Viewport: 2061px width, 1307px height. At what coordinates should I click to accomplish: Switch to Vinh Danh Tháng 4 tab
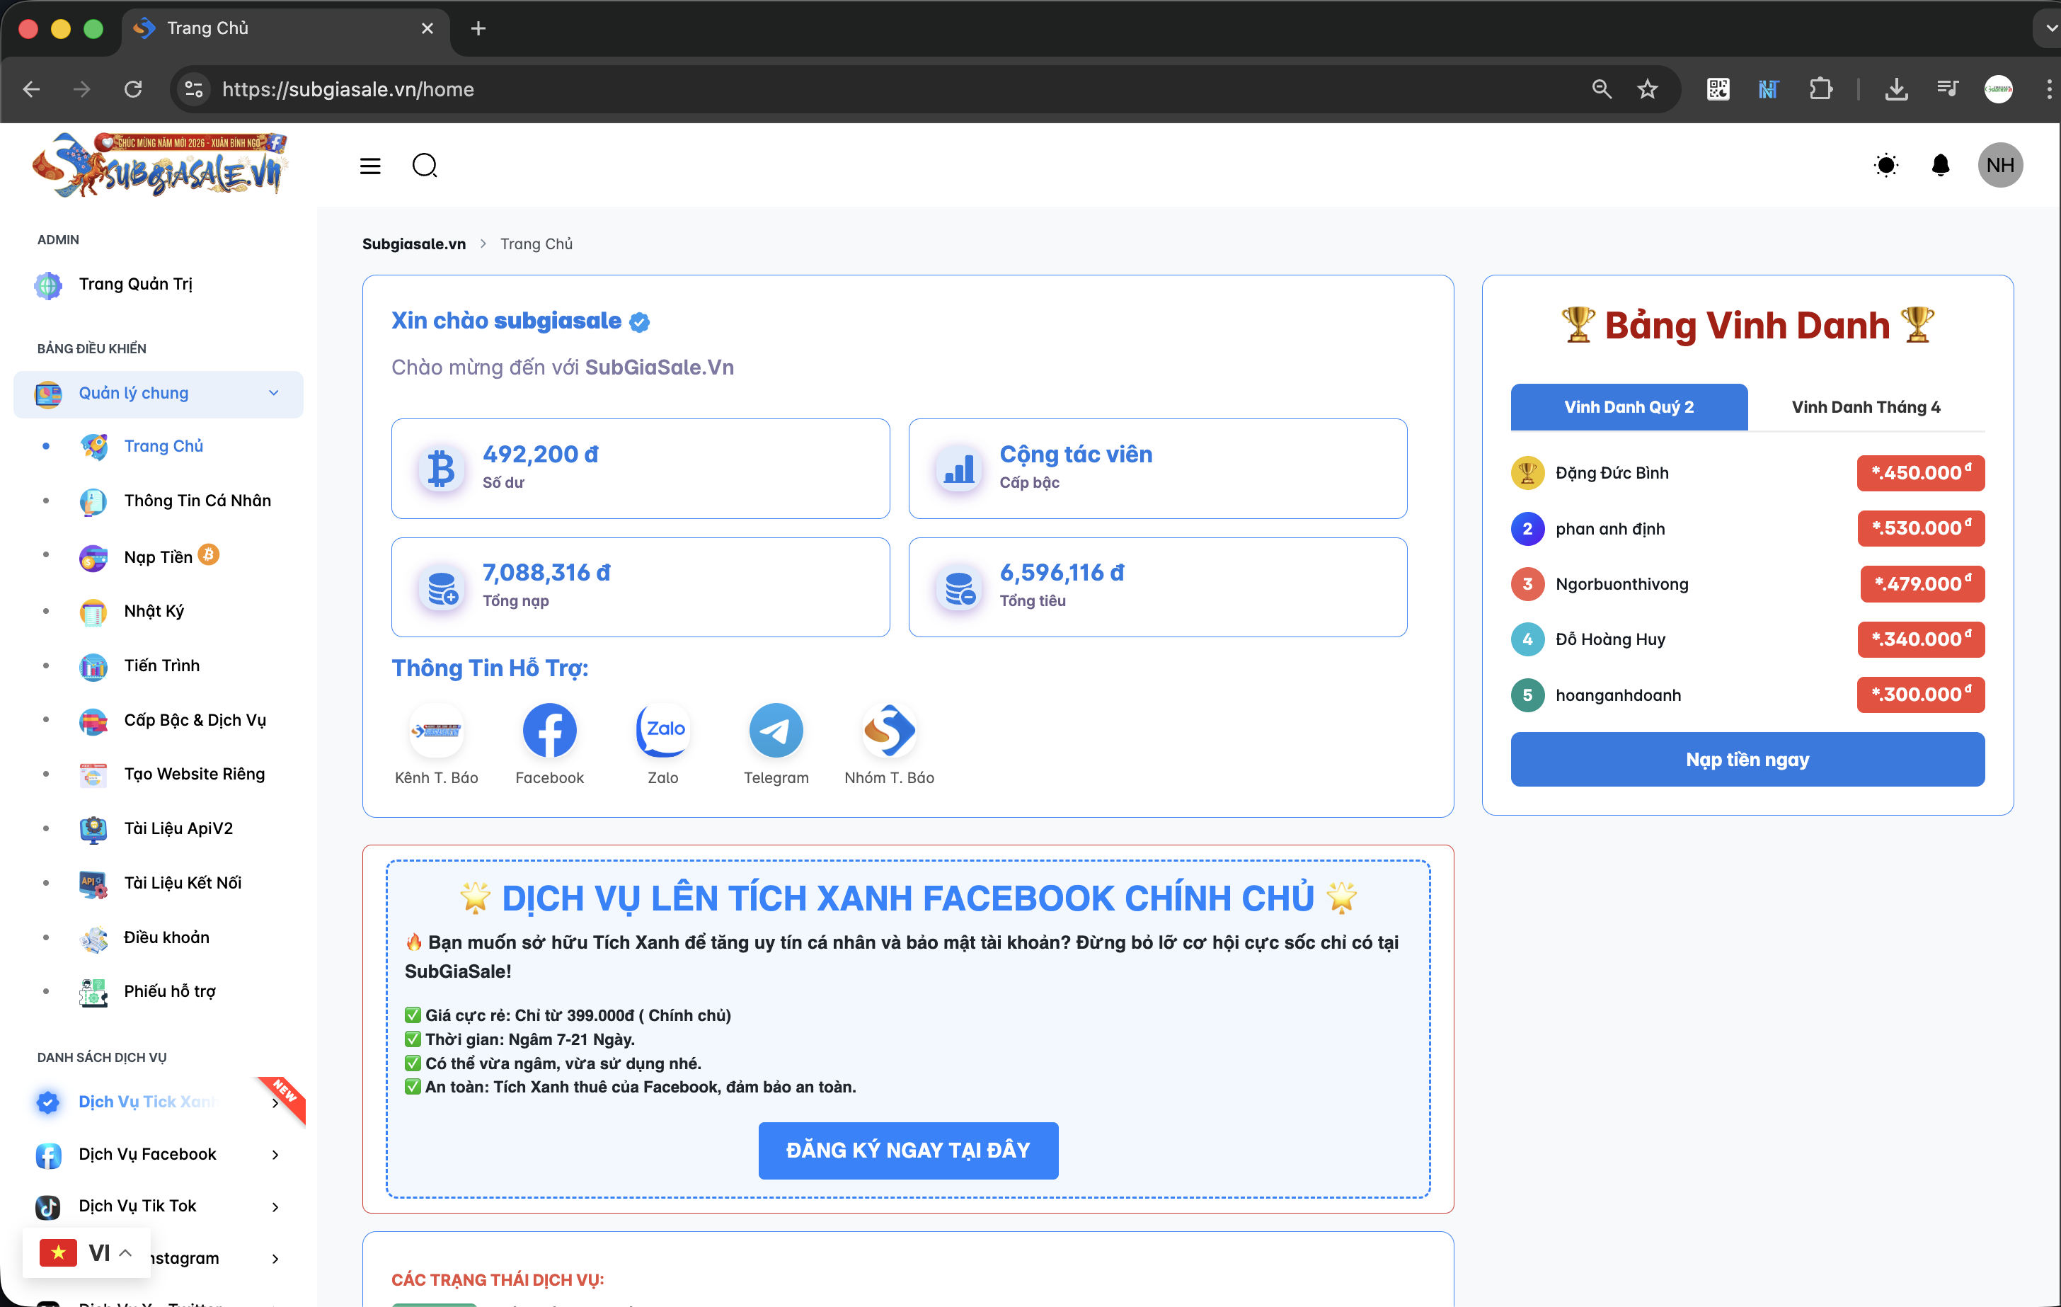(x=1866, y=407)
